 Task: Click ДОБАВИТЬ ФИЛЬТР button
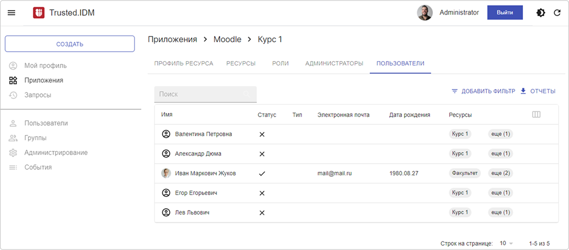click(x=483, y=91)
